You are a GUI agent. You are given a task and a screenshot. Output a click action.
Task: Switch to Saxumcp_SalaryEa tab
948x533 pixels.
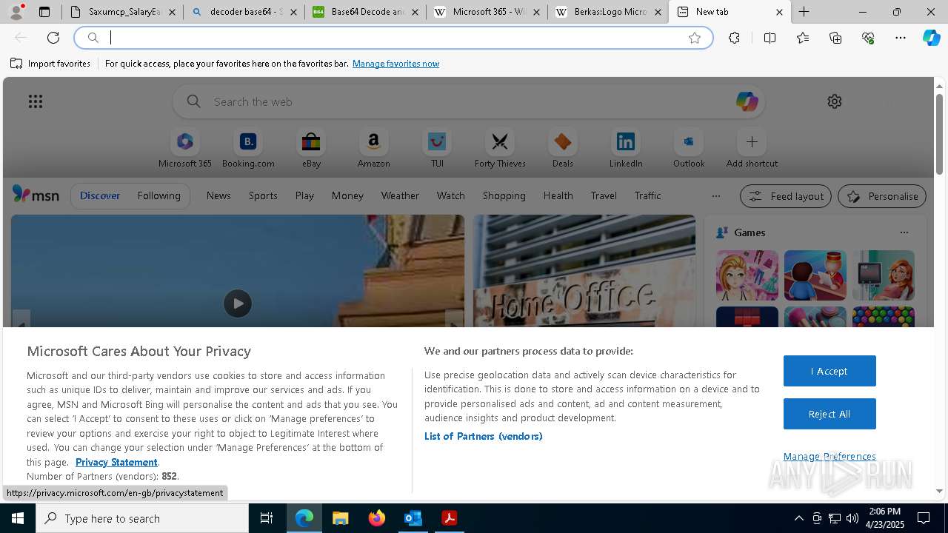point(124,12)
